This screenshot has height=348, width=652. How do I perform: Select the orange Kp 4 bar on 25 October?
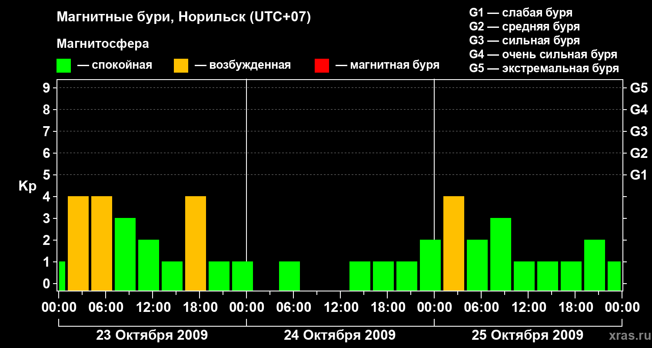pos(454,243)
